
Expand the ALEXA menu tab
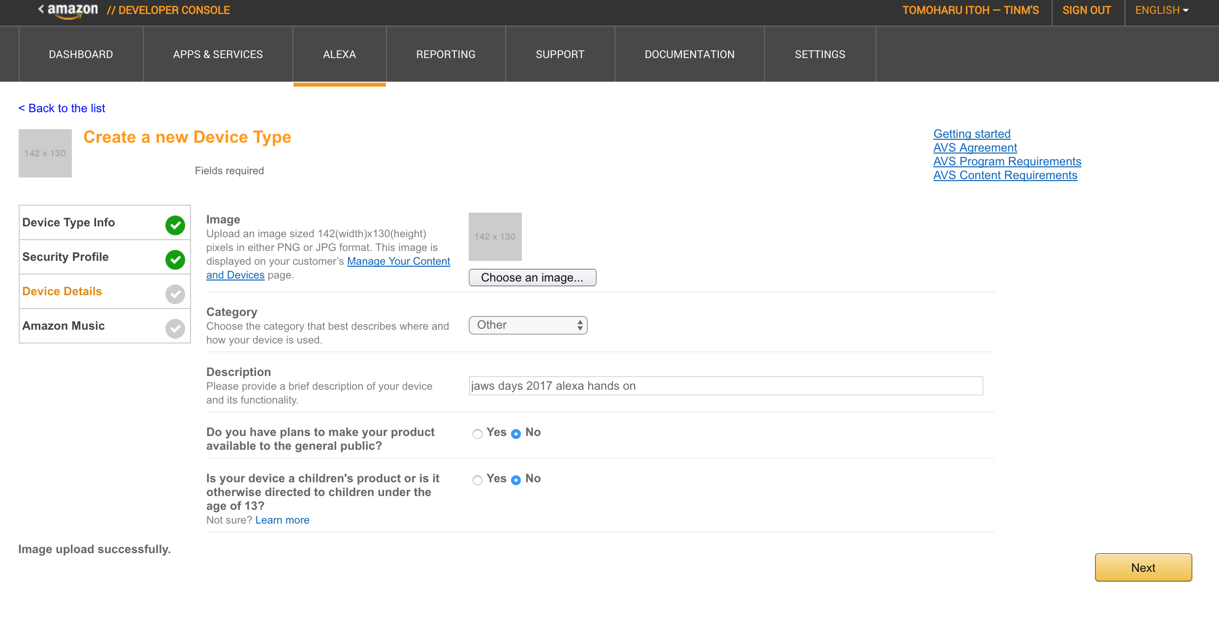(339, 53)
